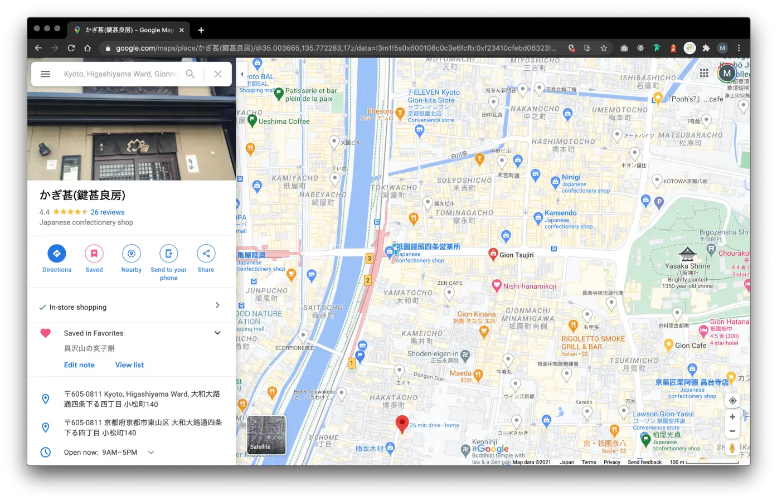The height and width of the screenshot is (501, 777).
Task: Expand the In-store shopping details
Action: tap(217, 305)
